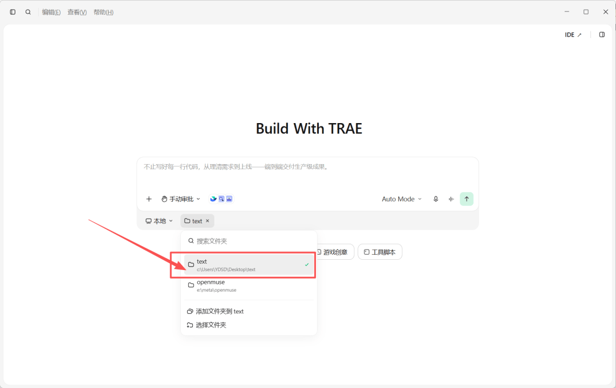
Task: Toggle the left sidebar panel icon
Action: [x=13, y=12]
